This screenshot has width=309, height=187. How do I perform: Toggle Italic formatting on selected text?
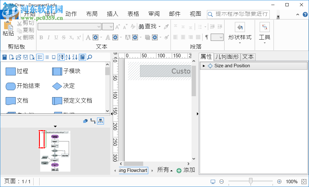[48, 37]
